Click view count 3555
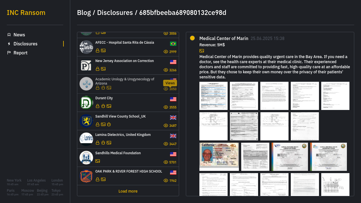Viewport: 361px width, 203px height. point(173,107)
